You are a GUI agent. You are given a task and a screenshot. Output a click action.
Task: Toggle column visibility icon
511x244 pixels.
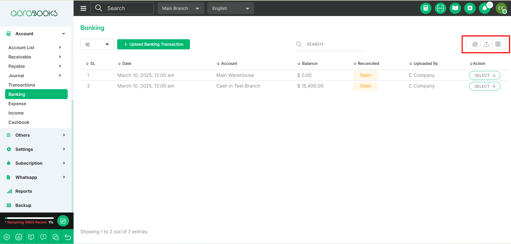(498, 44)
